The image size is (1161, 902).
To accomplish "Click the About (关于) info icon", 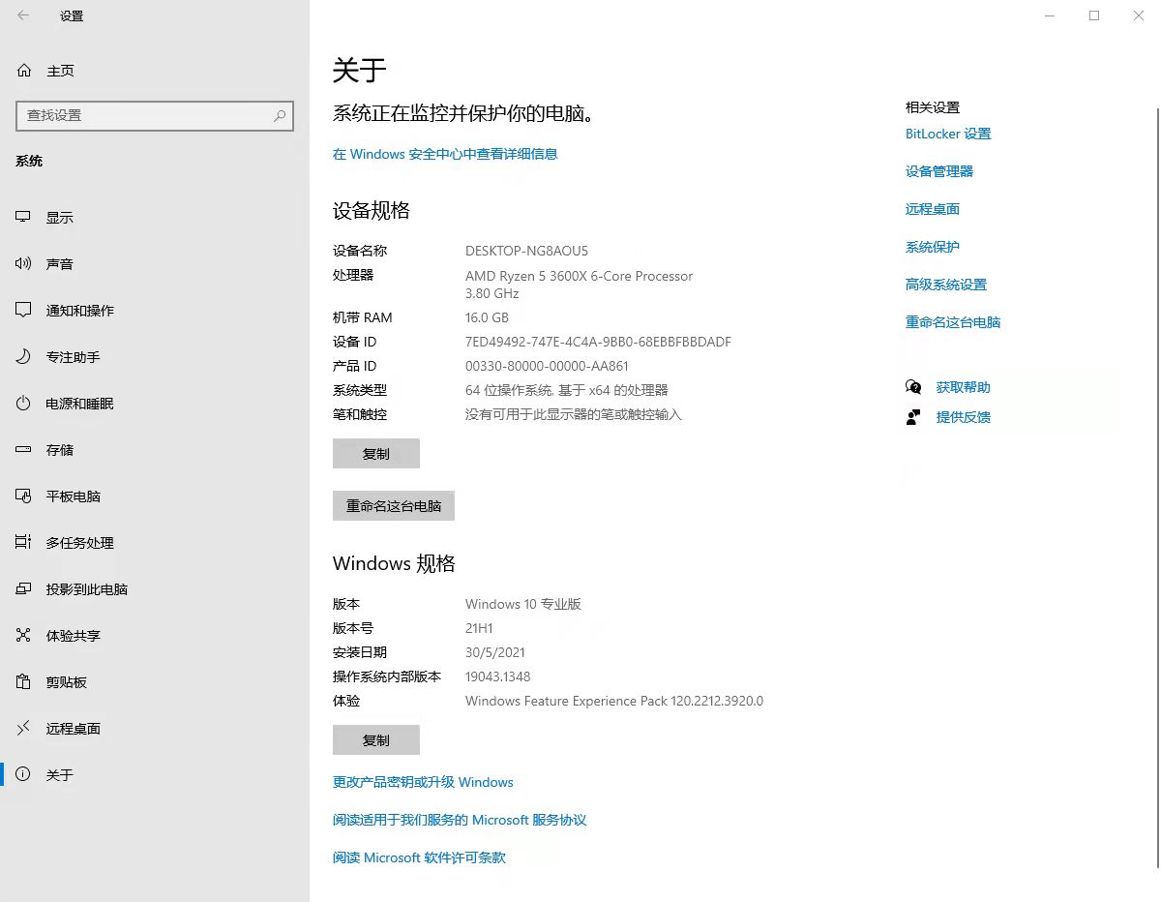I will tap(24, 775).
